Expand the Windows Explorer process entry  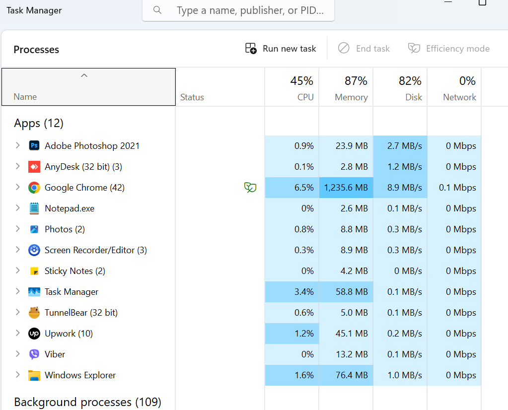18,375
